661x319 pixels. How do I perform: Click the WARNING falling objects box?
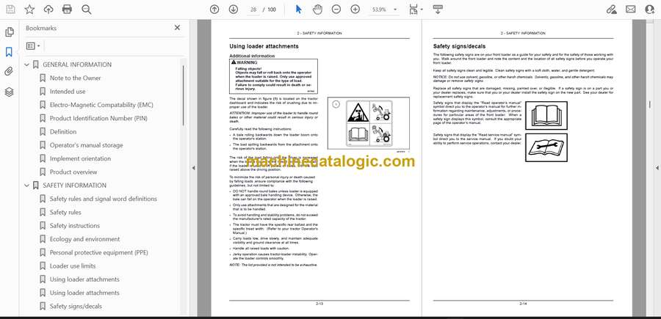[x=273, y=76]
